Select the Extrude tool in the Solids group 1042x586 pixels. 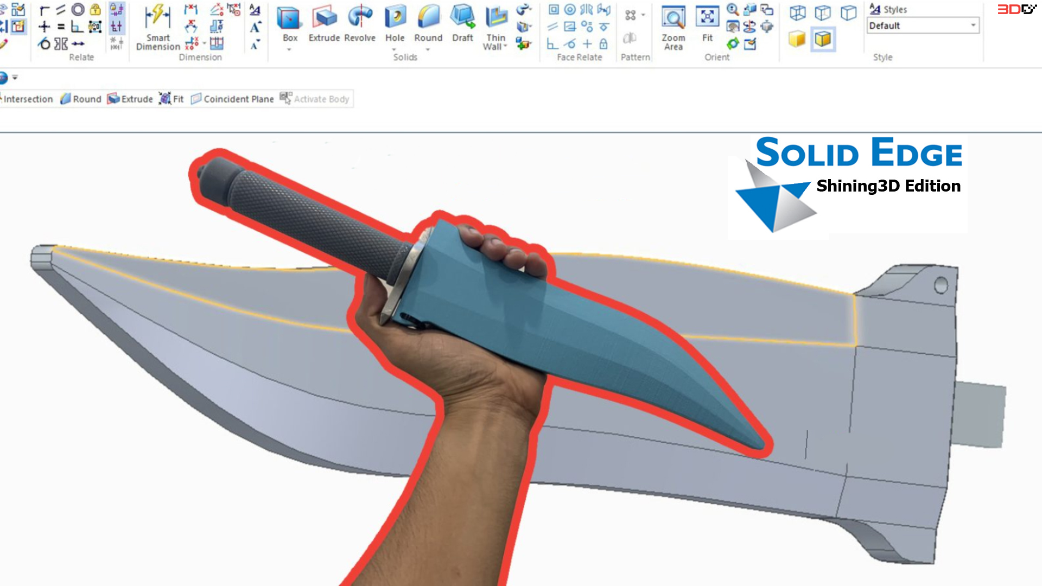[324, 22]
